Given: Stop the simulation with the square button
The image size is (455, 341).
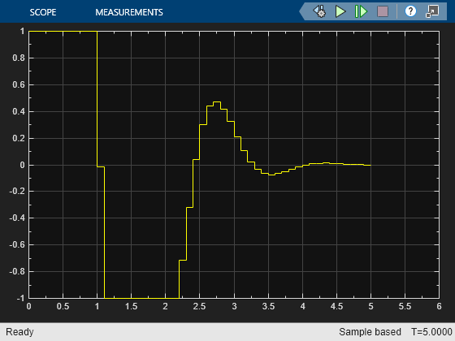Looking at the screenshot, I should pyautogui.click(x=383, y=11).
